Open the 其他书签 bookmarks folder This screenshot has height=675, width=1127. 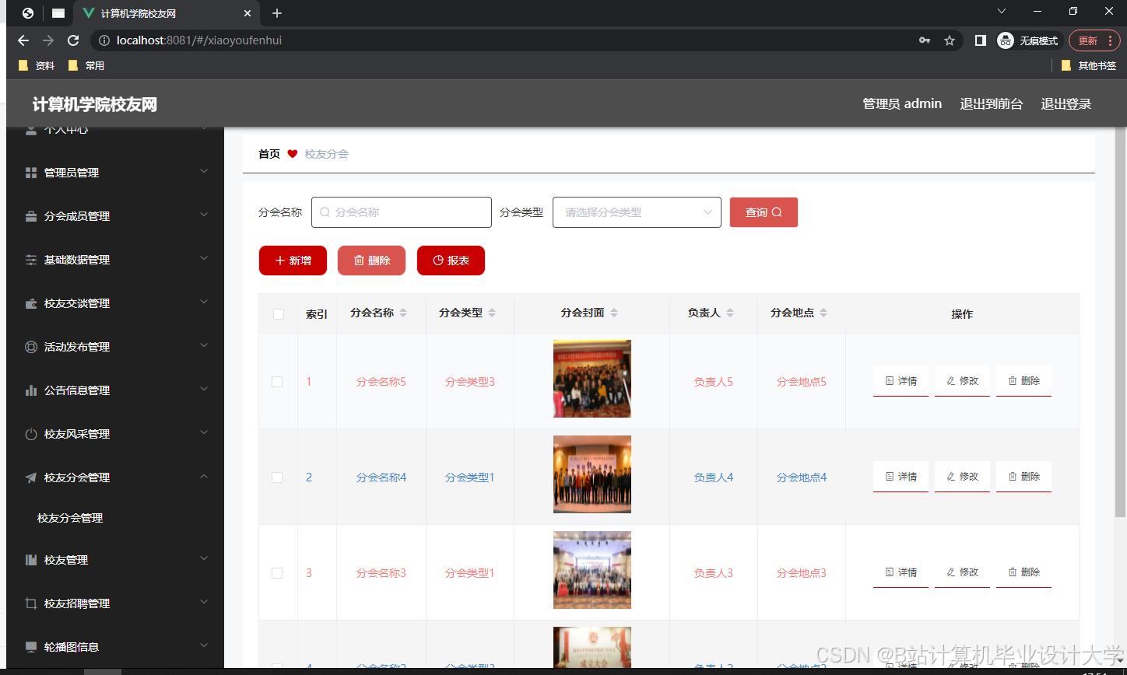1088,66
